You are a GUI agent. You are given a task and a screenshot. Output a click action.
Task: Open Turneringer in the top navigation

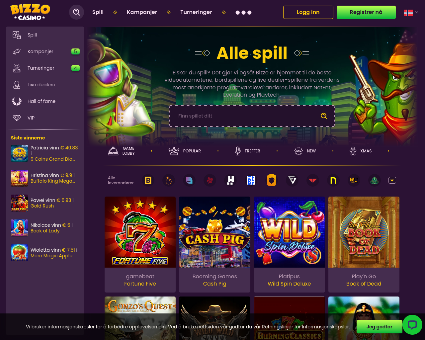pos(196,12)
